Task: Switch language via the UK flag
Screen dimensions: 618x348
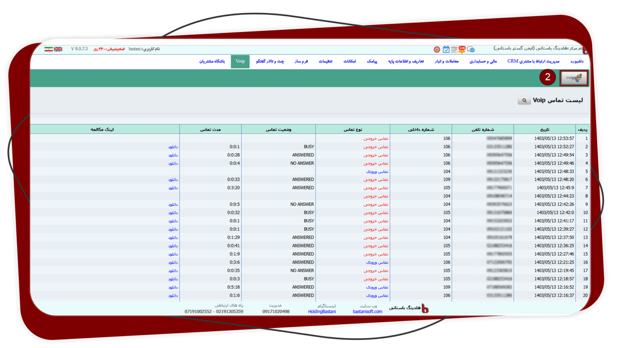Action: (58, 49)
